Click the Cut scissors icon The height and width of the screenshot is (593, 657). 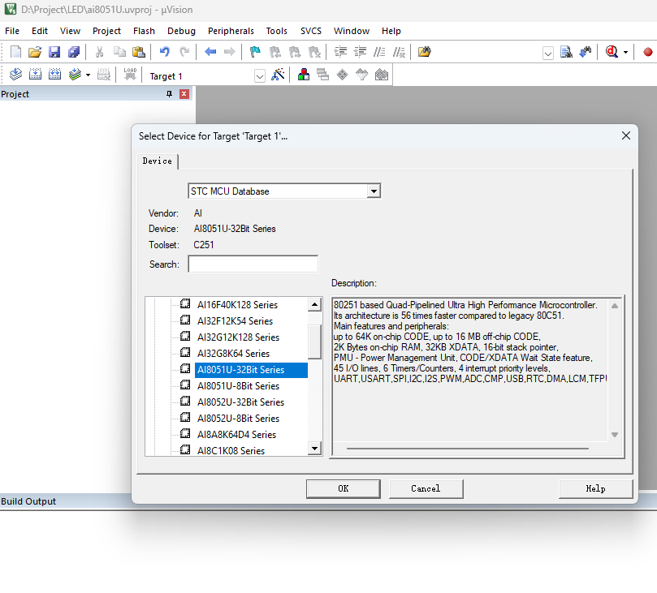[99, 52]
